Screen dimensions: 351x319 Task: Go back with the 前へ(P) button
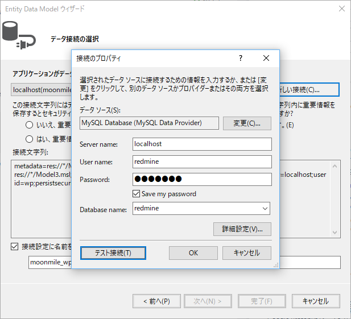pyautogui.click(x=156, y=301)
